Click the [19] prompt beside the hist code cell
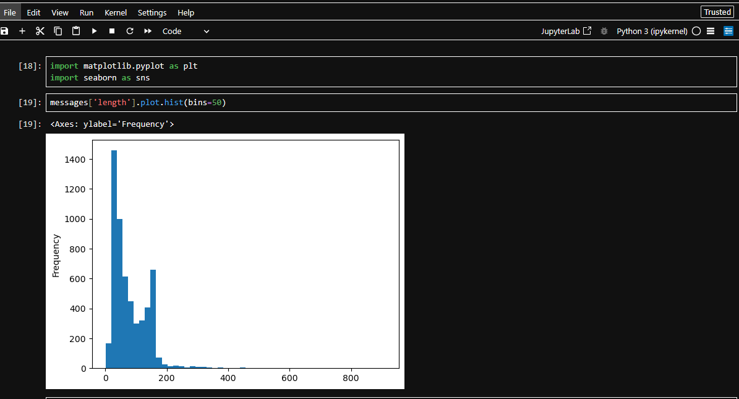Image resolution: width=739 pixels, height=399 pixels. pos(30,102)
